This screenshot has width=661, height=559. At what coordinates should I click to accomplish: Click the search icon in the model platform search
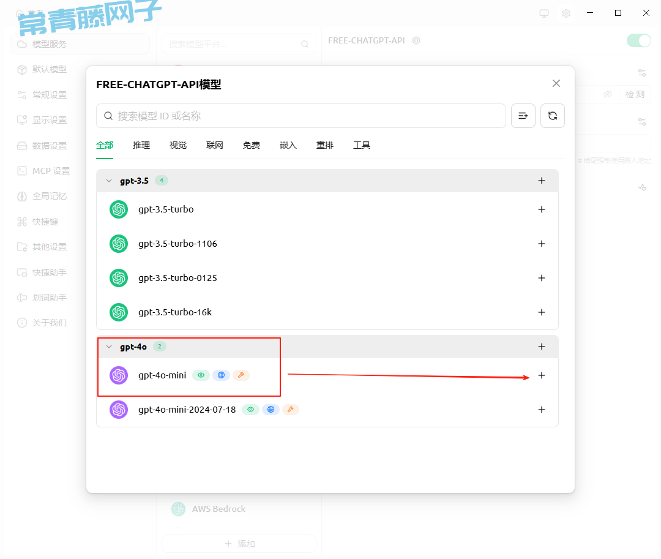coord(305,44)
